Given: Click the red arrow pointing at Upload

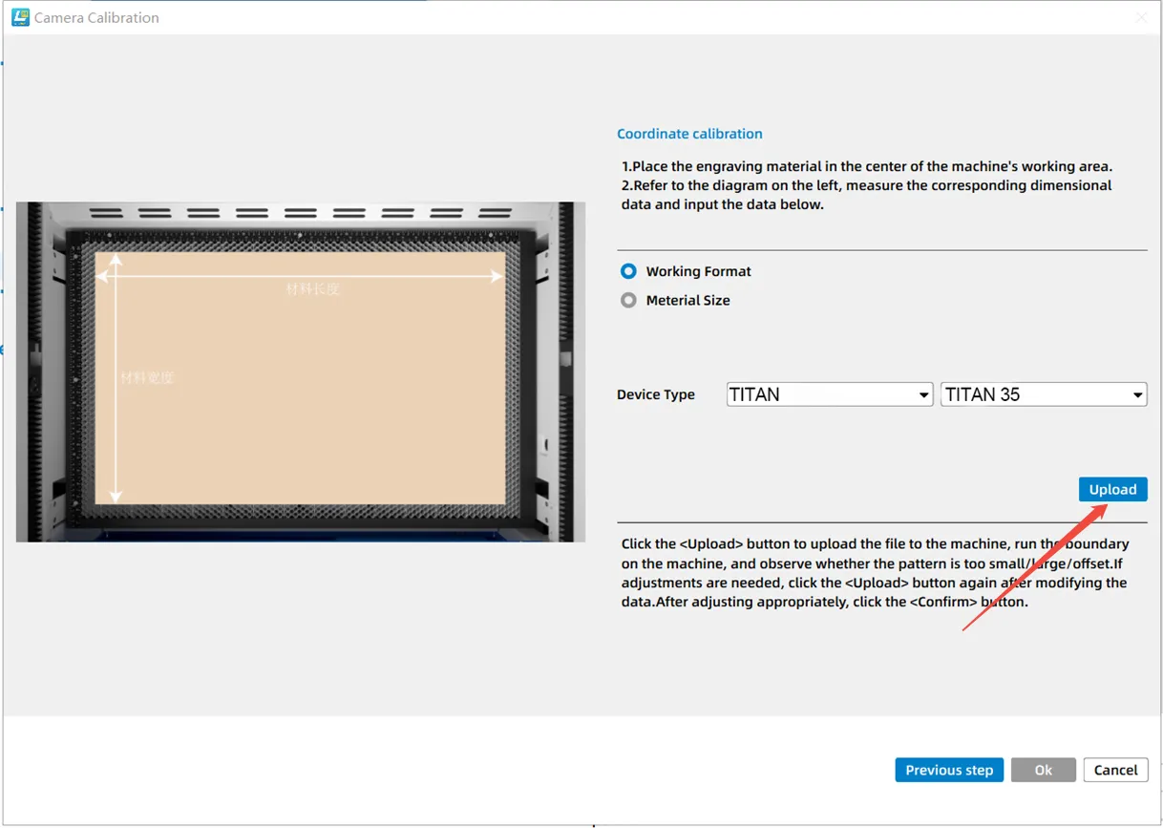Looking at the screenshot, I should coord(1031,569).
